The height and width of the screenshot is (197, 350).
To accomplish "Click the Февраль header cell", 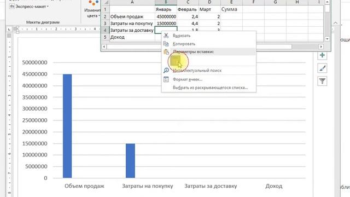I will coord(188,9).
